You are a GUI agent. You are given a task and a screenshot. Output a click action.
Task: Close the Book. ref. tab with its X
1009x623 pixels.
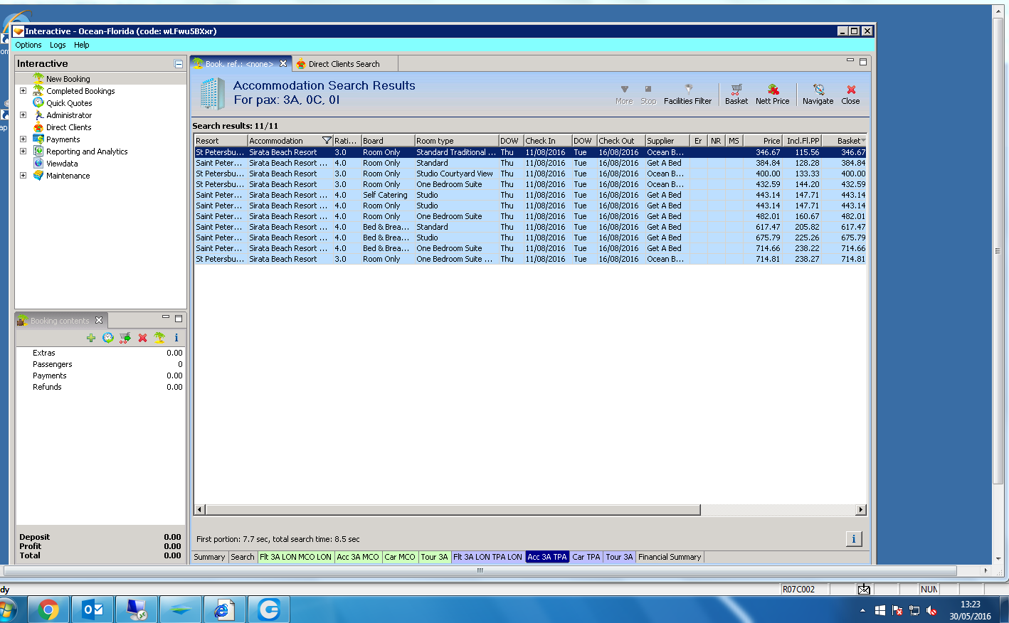(x=283, y=63)
